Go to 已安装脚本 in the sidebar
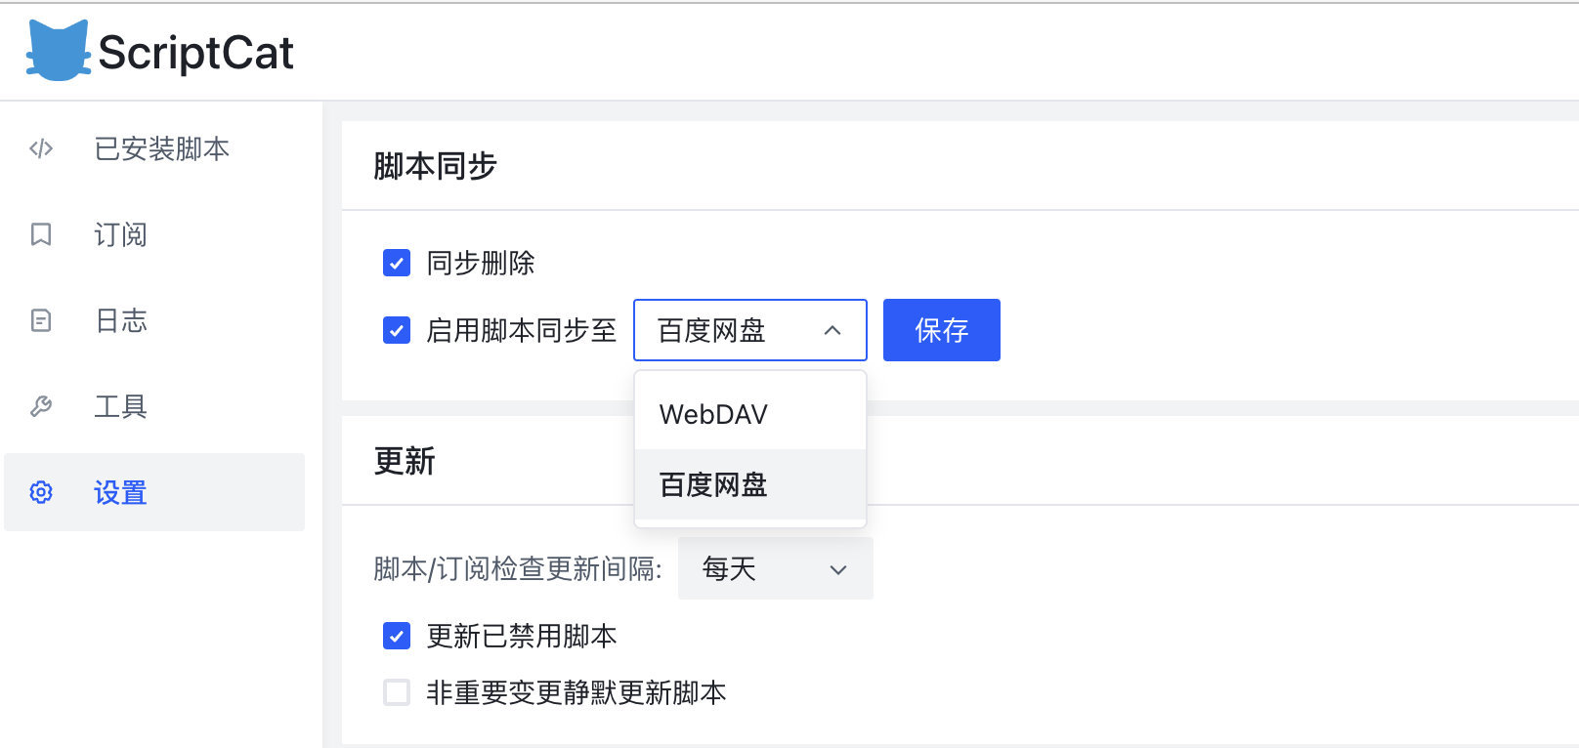1579x748 pixels. click(161, 148)
